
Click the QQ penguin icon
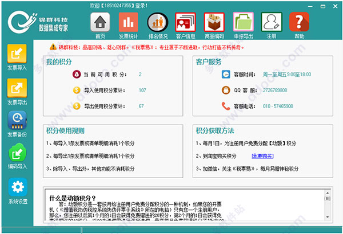pyautogui.click(x=226, y=90)
